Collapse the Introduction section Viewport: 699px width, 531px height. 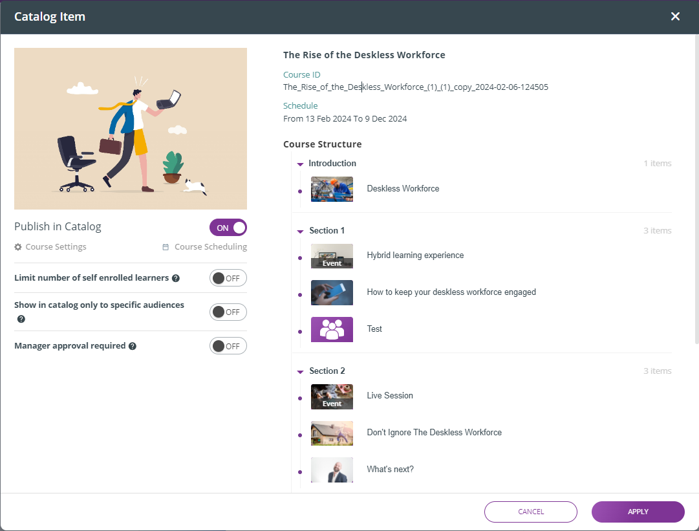(300, 164)
